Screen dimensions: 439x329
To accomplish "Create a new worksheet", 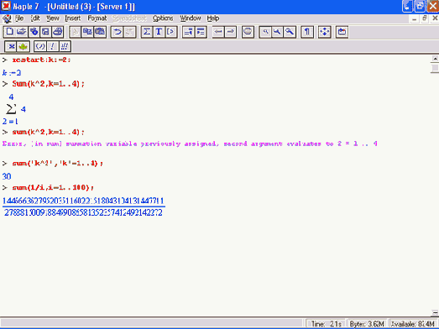I will click(x=9, y=32).
